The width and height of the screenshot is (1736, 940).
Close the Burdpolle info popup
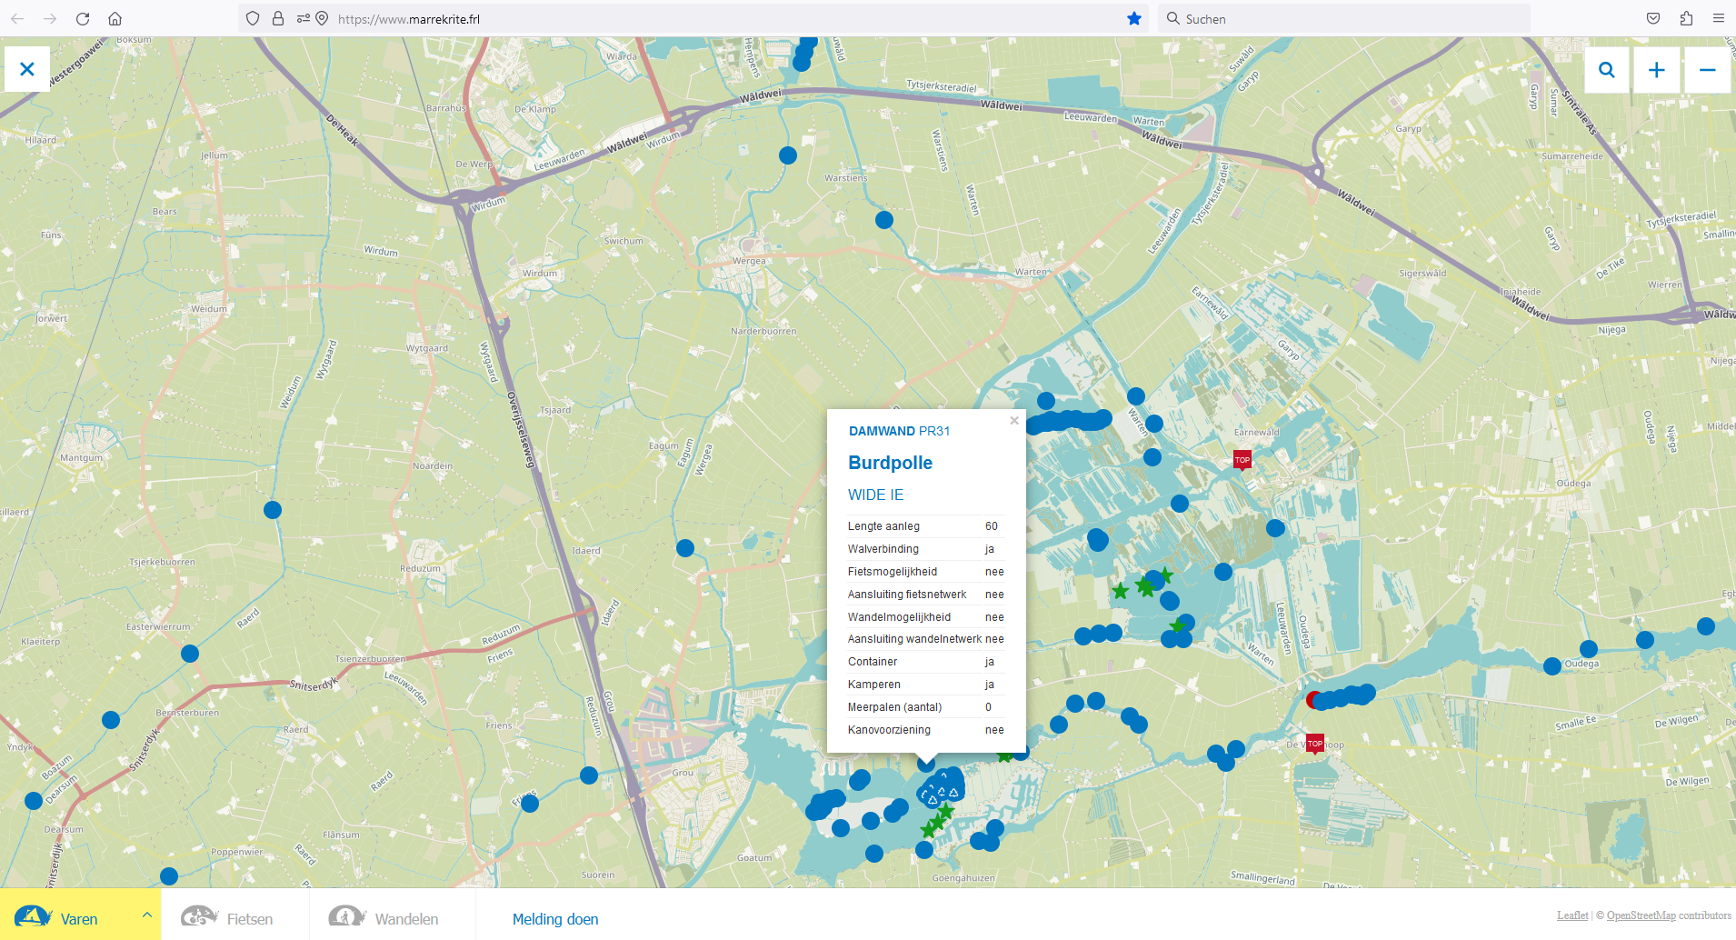click(x=1014, y=420)
